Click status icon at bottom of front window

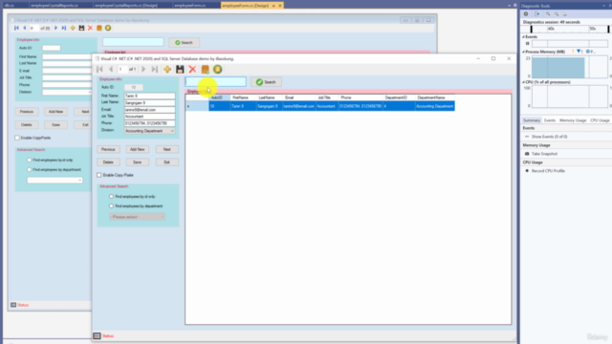pos(97,335)
